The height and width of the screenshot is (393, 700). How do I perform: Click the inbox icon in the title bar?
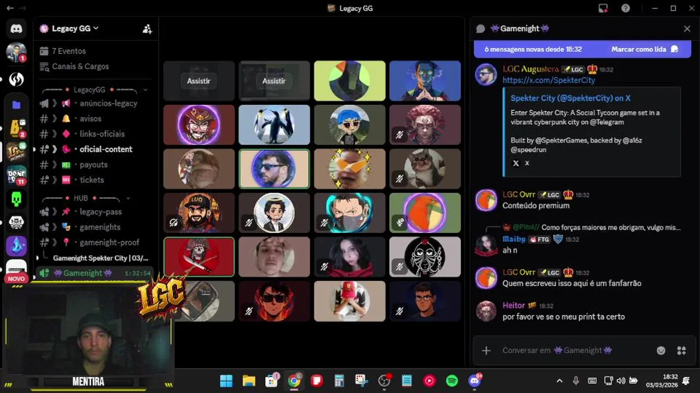[x=603, y=8]
